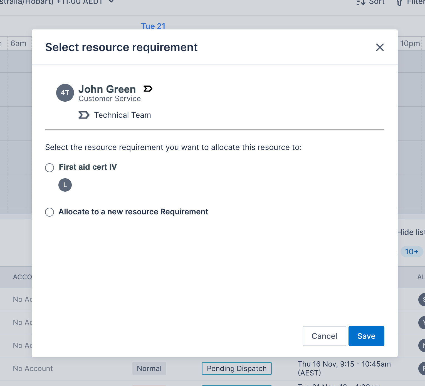The image size is (425, 386).
Task: Click the 10+ overflow badge
Action: 411,252
